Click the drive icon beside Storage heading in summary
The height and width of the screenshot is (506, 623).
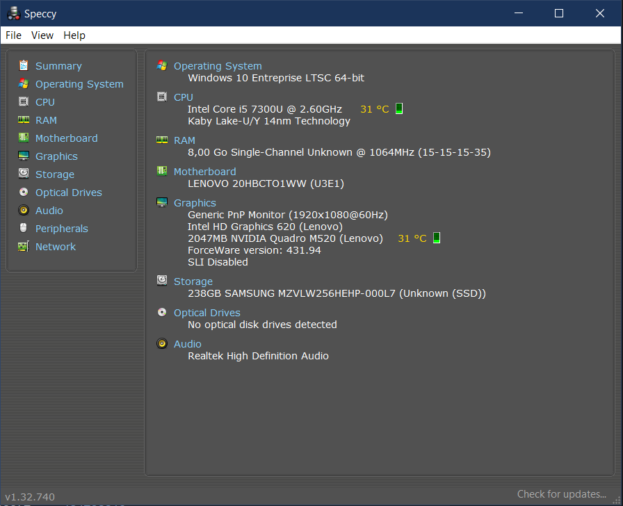point(162,281)
